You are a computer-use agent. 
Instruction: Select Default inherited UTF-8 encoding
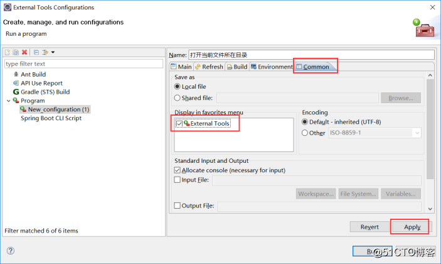pyautogui.click(x=305, y=122)
